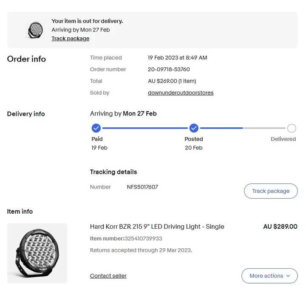
Task: Click the chevron in More actions
Action: point(288,276)
